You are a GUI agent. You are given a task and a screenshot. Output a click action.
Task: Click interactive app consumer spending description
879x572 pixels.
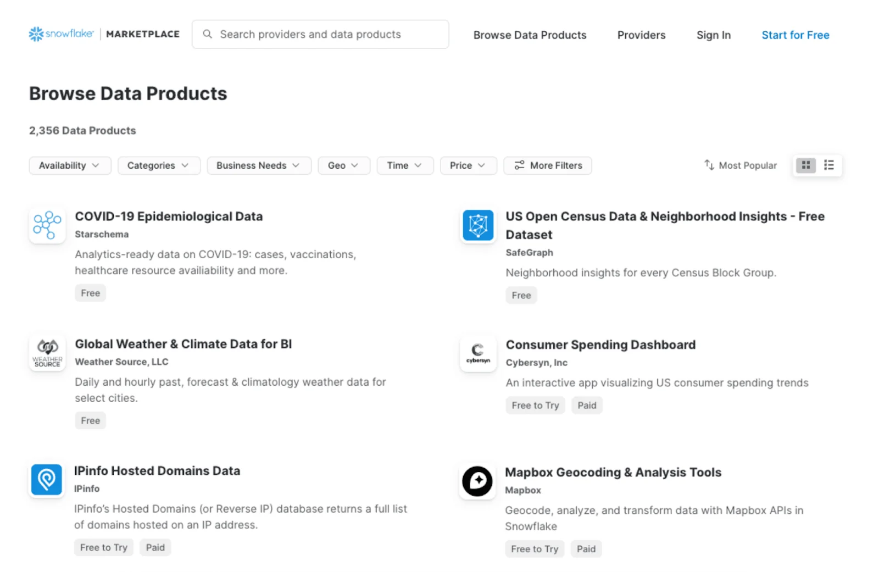point(657,382)
